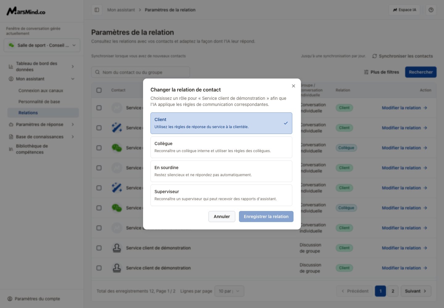Toggle the sidebar panel icon
This screenshot has height=308, width=444.
click(97, 10)
